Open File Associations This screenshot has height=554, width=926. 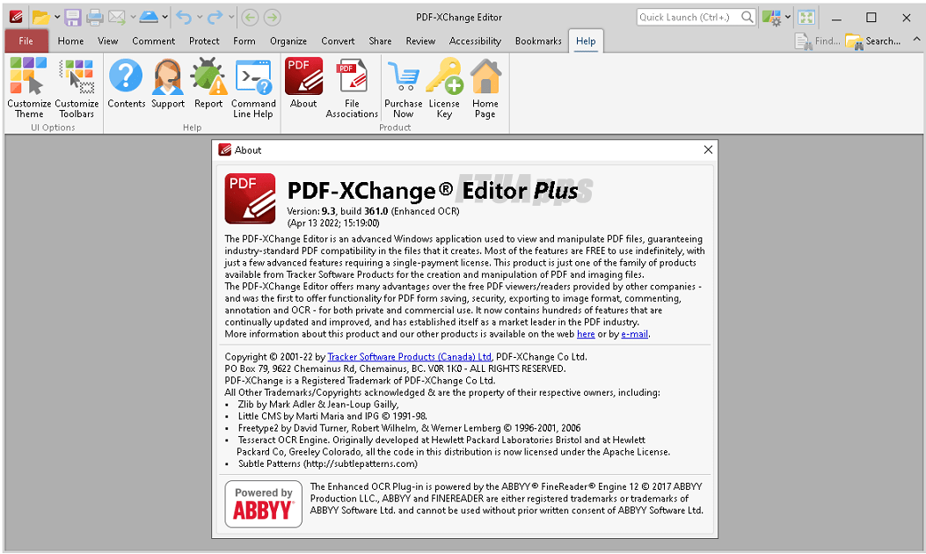tap(352, 87)
